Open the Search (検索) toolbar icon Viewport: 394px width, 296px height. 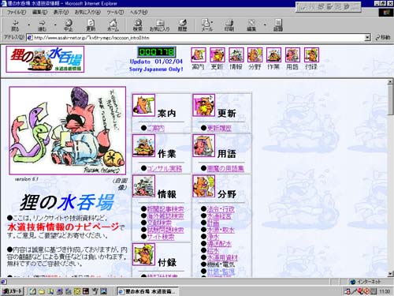tap(138, 25)
